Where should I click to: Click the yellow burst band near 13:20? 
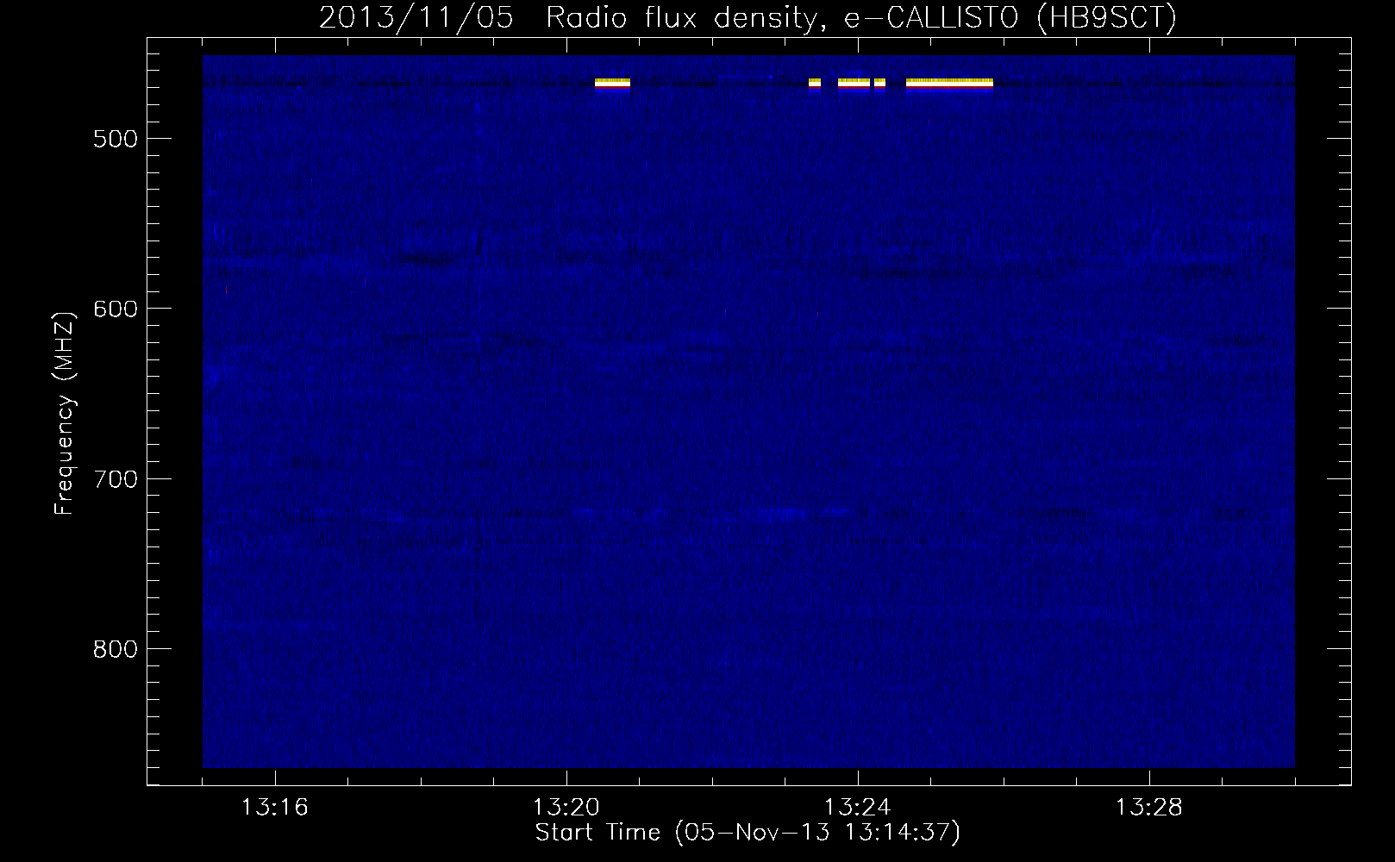612,84
